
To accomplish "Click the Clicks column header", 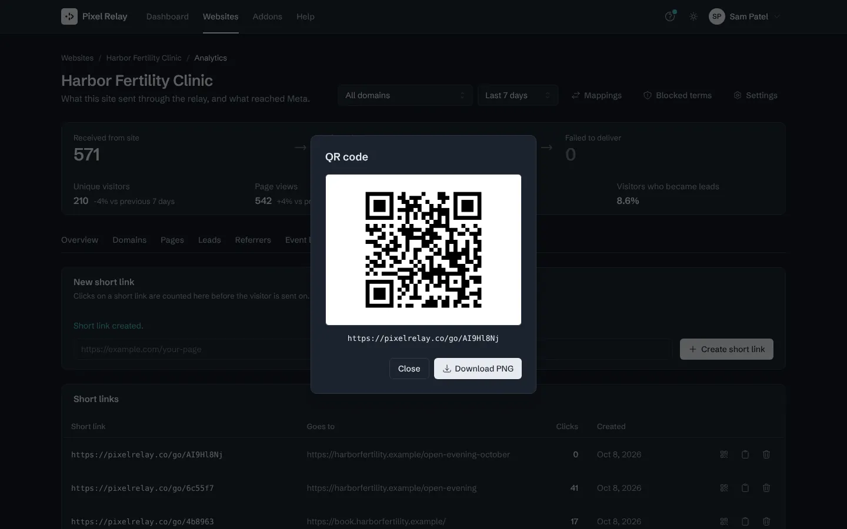I will (567, 427).
